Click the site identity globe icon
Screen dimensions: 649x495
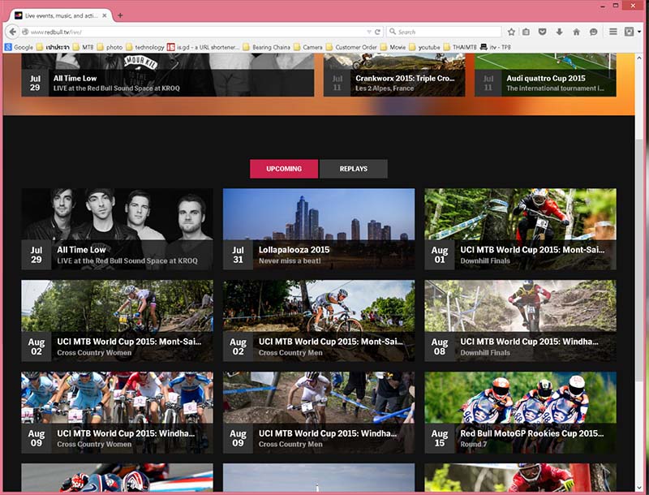[25, 32]
